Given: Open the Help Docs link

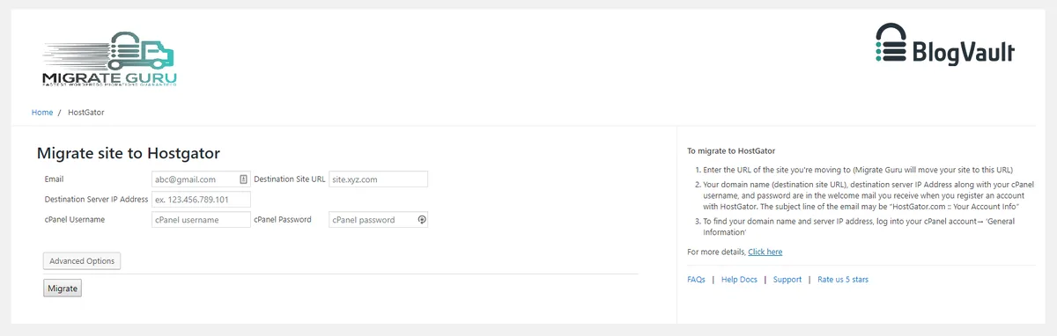Looking at the screenshot, I should pos(739,280).
